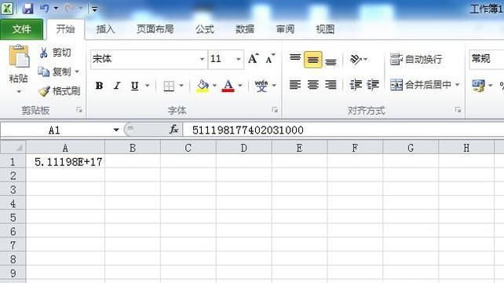The height and width of the screenshot is (283, 504).
Task: Click the Undo arrow icon
Action: pyautogui.click(x=45, y=9)
